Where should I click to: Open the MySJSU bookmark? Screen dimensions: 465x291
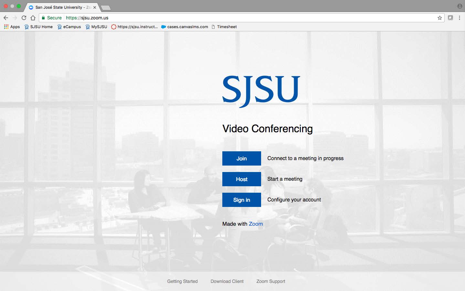pyautogui.click(x=96, y=27)
